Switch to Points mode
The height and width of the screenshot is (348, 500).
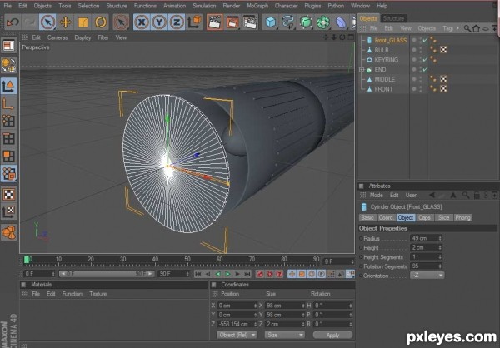[8, 121]
